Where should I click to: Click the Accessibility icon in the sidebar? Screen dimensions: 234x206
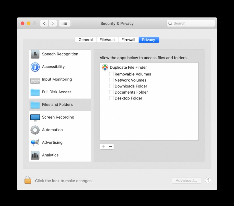[35, 67]
